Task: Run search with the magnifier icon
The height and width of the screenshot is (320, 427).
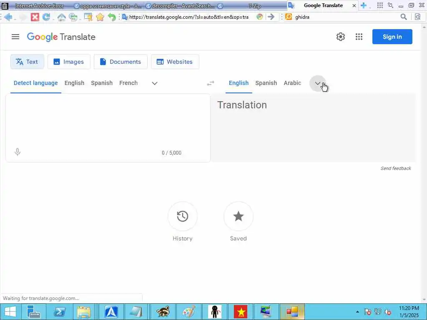Action: (x=404, y=17)
